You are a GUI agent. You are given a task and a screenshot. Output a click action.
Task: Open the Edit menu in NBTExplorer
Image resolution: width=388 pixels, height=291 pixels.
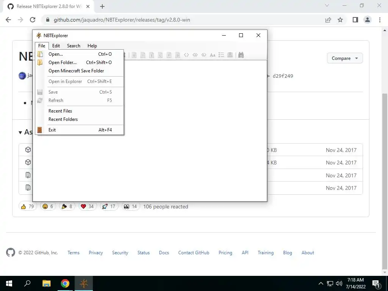56,46
